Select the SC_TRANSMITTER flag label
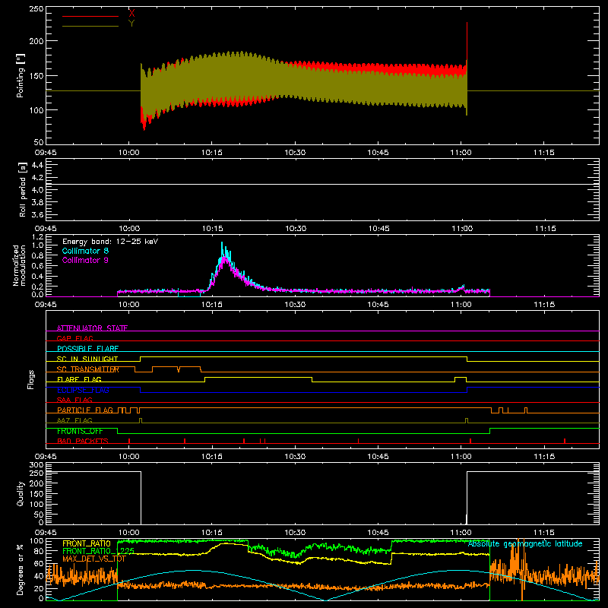 point(88,369)
